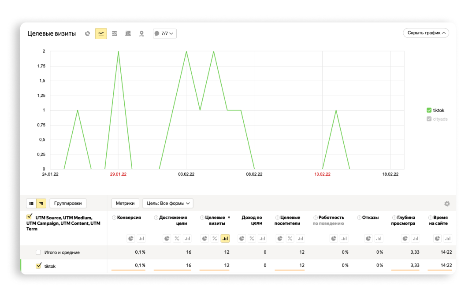Switch table to tree list view
This screenshot has height=300, width=476.
pos(41,204)
